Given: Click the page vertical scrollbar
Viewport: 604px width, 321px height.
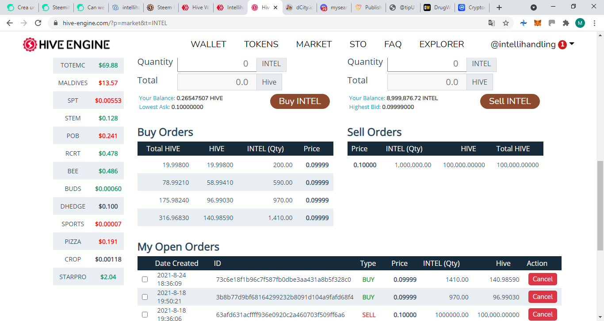Looking at the screenshot, I should (600, 205).
